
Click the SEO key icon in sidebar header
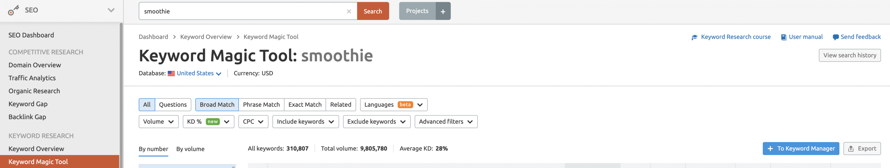pos(13,10)
